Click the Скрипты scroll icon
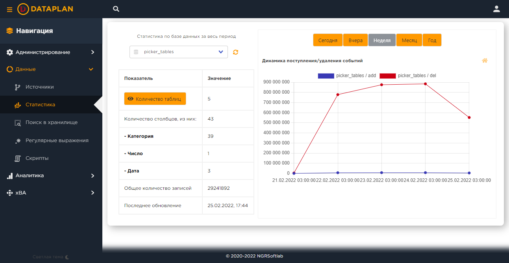Viewport: 509px width, 263px height. (17, 158)
